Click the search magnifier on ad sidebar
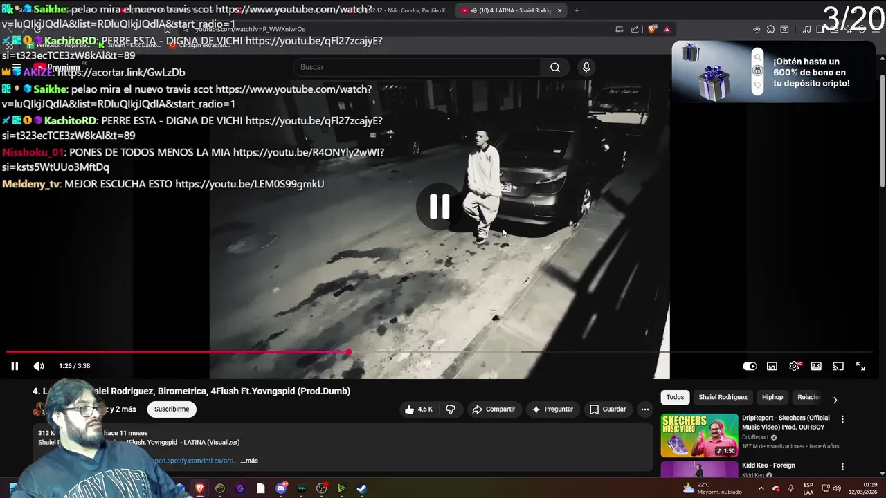 point(758,57)
